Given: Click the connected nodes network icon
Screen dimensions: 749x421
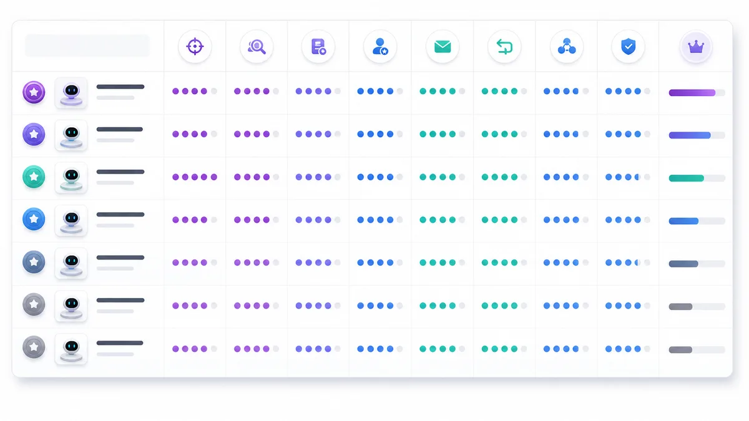Looking at the screenshot, I should [x=566, y=47].
